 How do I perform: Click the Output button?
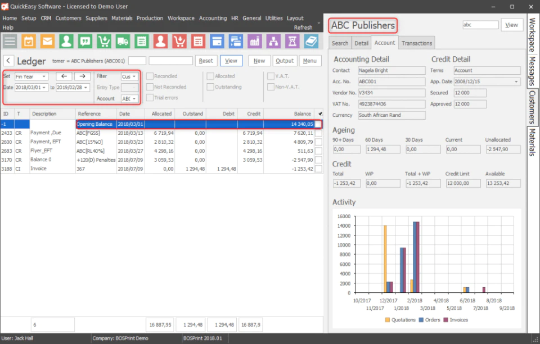(285, 61)
